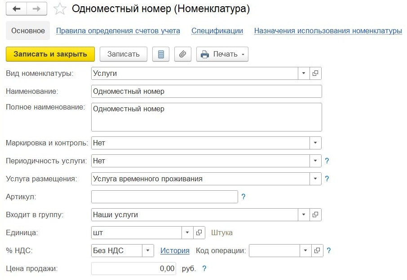Focus the Артикул input field
This screenshot has height=280, width=407.
[164, 197]
